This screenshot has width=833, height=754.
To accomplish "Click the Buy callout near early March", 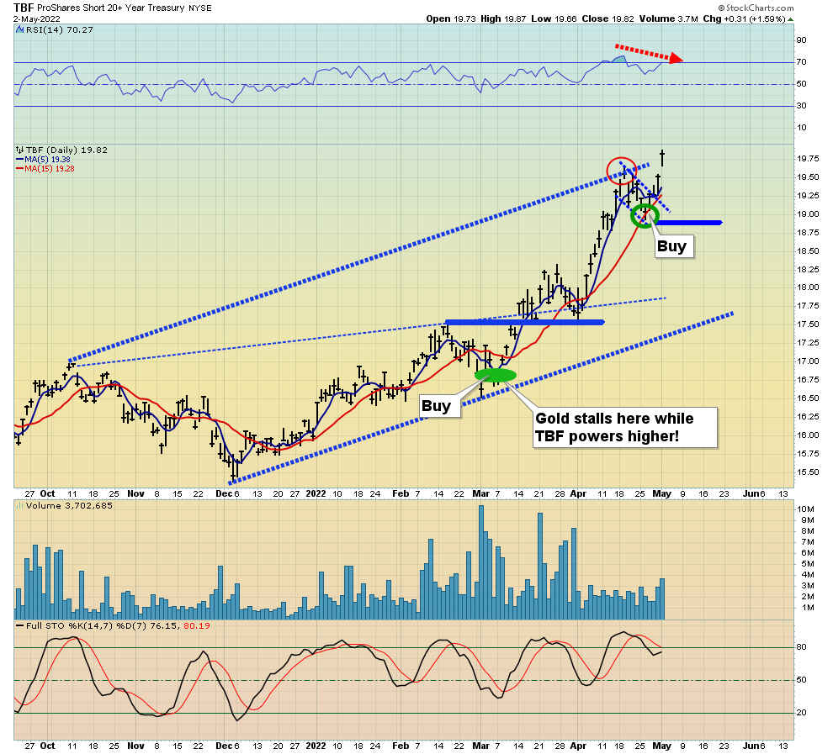I will [x=439, y=406].
